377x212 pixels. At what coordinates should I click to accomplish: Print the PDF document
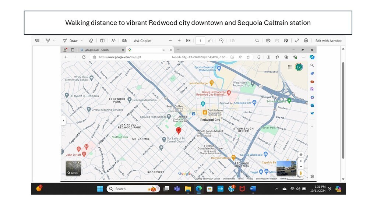268,40
